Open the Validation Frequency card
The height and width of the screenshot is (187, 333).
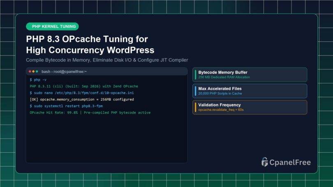pos(250,107)
